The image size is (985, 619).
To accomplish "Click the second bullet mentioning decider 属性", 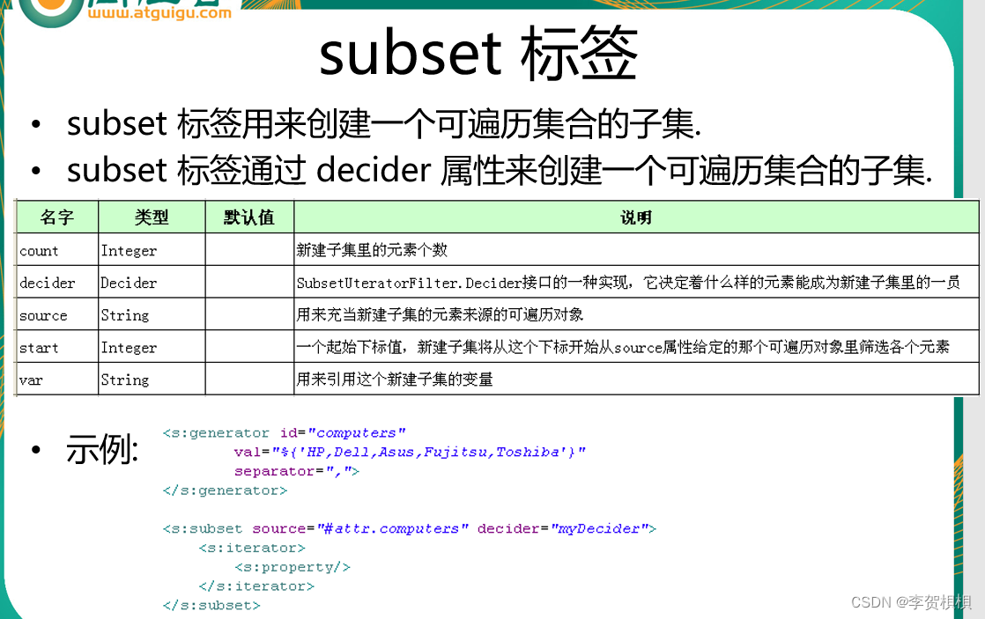I will pyautogui.click(x=500, y=171).
